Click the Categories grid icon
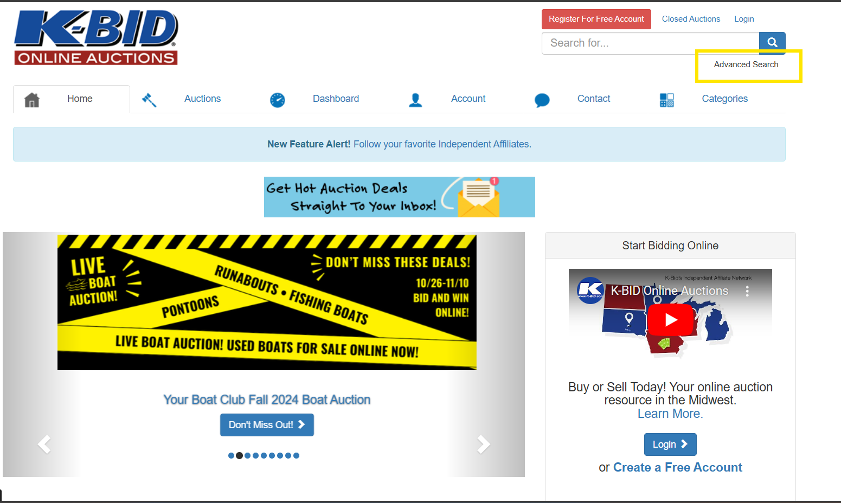 click(x=666, y=100)
